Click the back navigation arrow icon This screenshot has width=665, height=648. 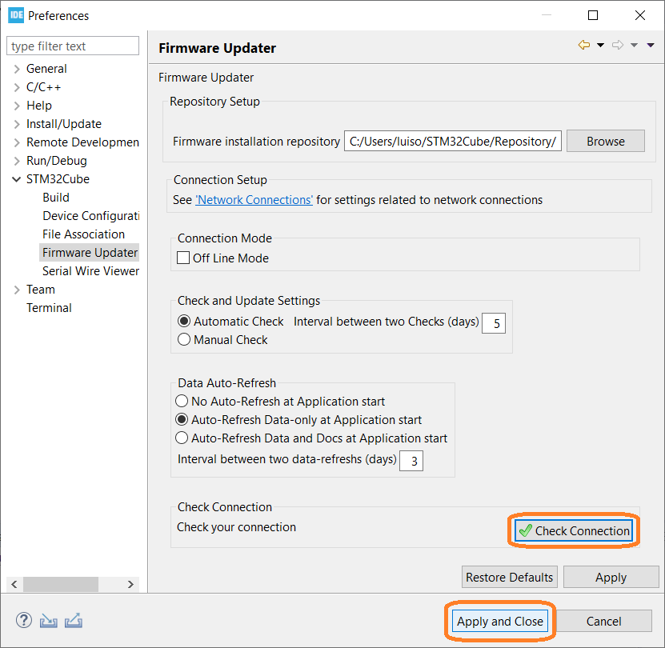pyautogui.click(x=584, y=45)
